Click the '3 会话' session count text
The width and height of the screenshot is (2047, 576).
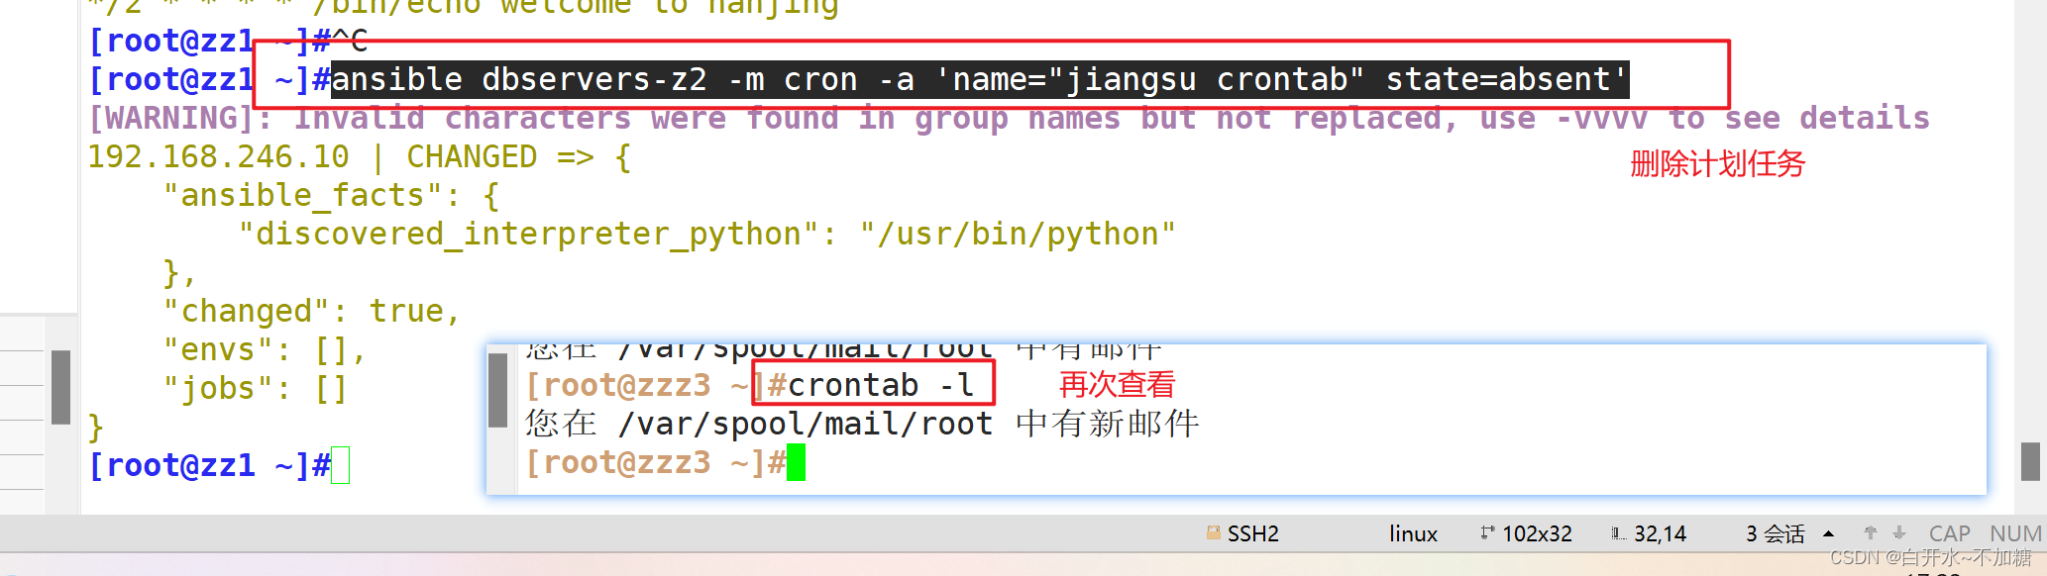1776,533
